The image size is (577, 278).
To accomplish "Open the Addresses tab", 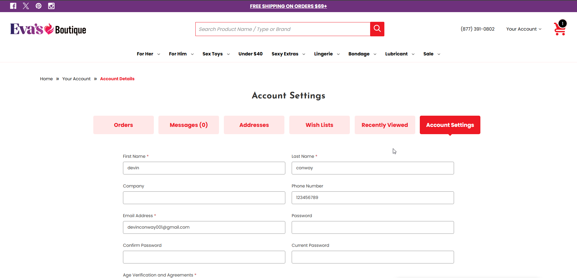I will pos(254,125).
